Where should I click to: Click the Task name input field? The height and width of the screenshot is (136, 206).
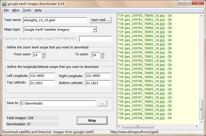55,20
